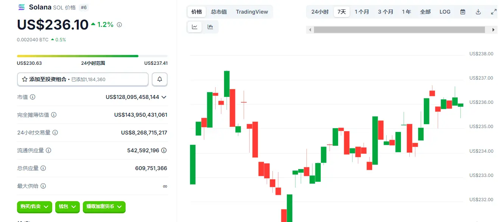Click the #6 rank badge
Viewport: 499px width, 222px height.
(84, 8)
